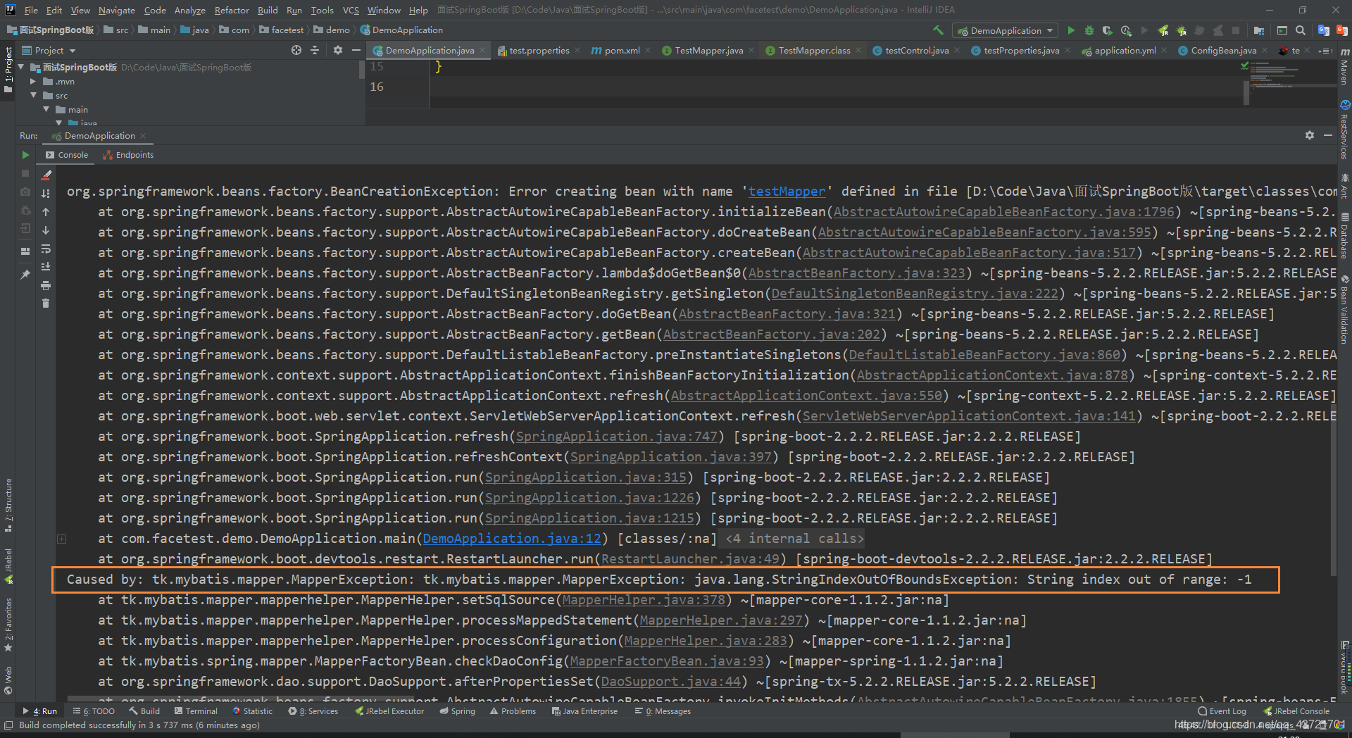Collapse the main folder in project tree
The width and height of the screenshot is (1352, 738).
click(46, 110)
